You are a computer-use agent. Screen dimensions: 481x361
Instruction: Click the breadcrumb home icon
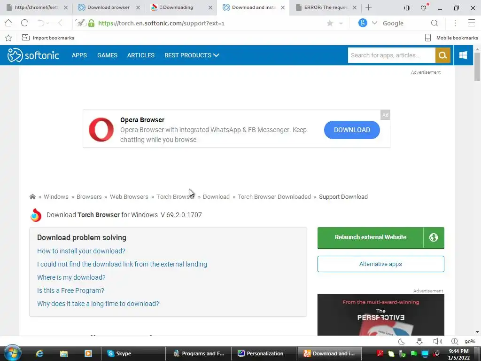click(32, 197)
